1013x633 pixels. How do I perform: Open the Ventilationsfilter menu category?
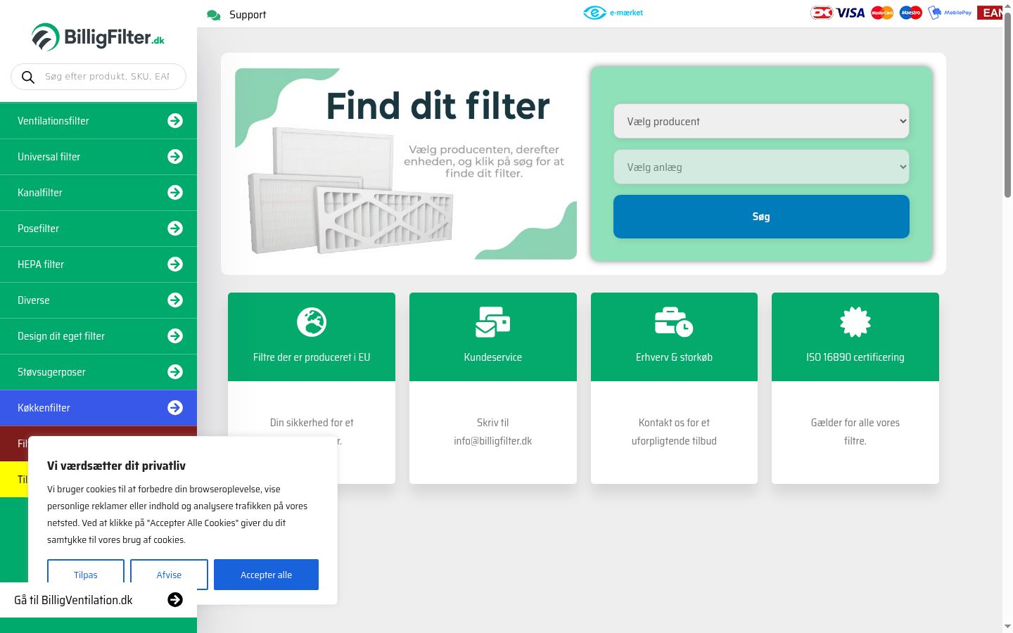point(98,121)
